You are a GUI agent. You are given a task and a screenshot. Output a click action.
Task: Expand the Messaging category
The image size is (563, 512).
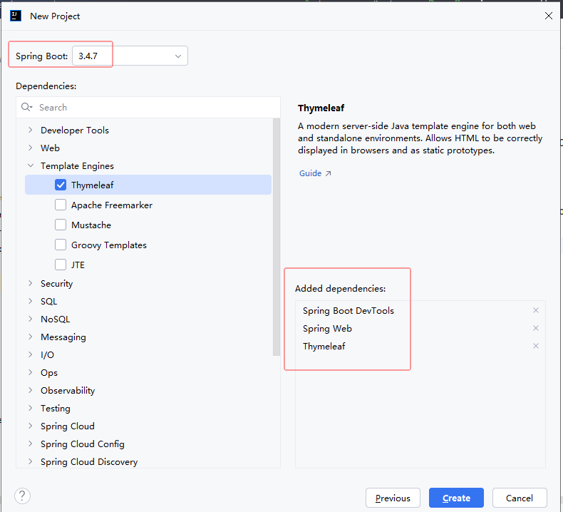pos(31,337)
